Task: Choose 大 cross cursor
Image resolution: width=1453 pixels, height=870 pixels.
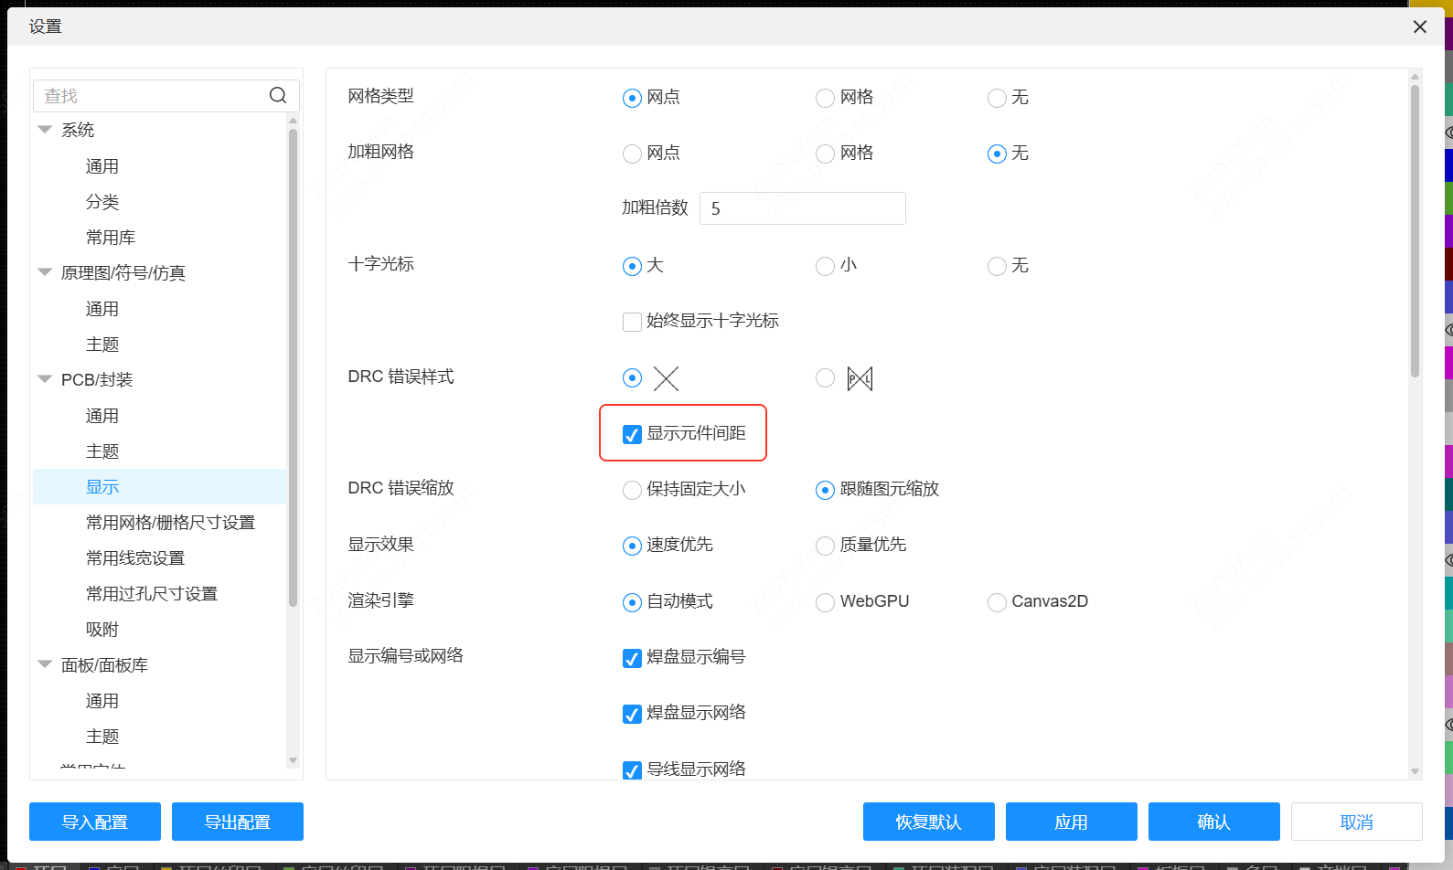Action: pyautogui.click(x=632, y=266)
